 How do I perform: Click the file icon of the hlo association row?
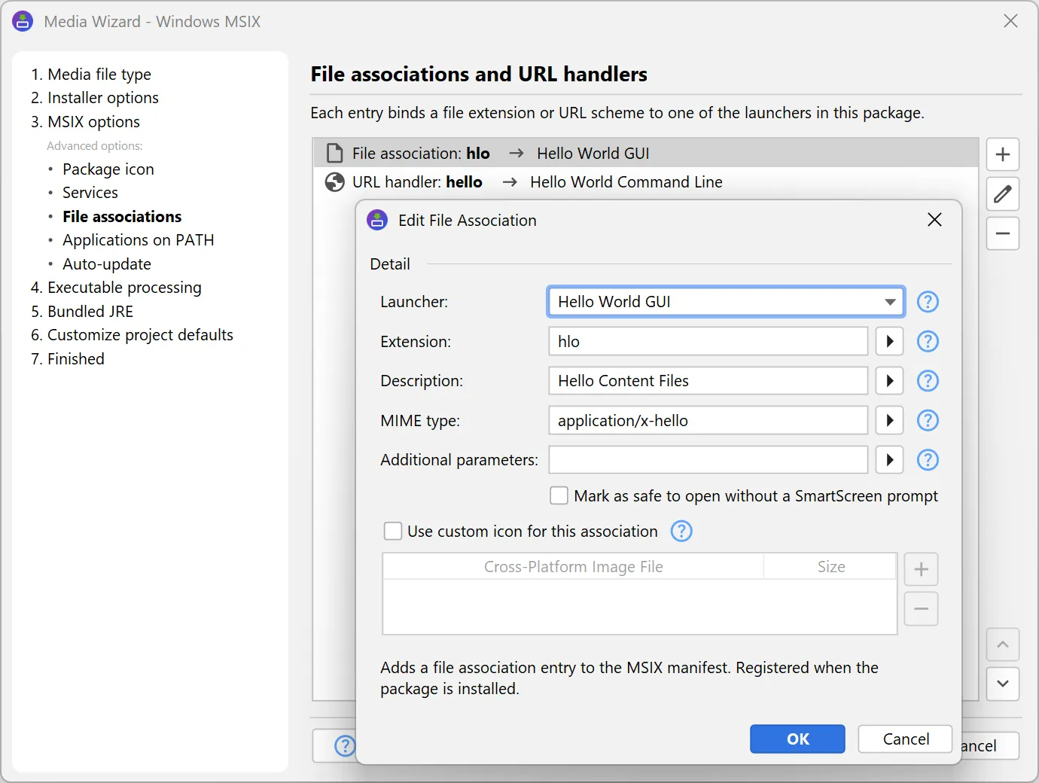(x=334, y=154)
